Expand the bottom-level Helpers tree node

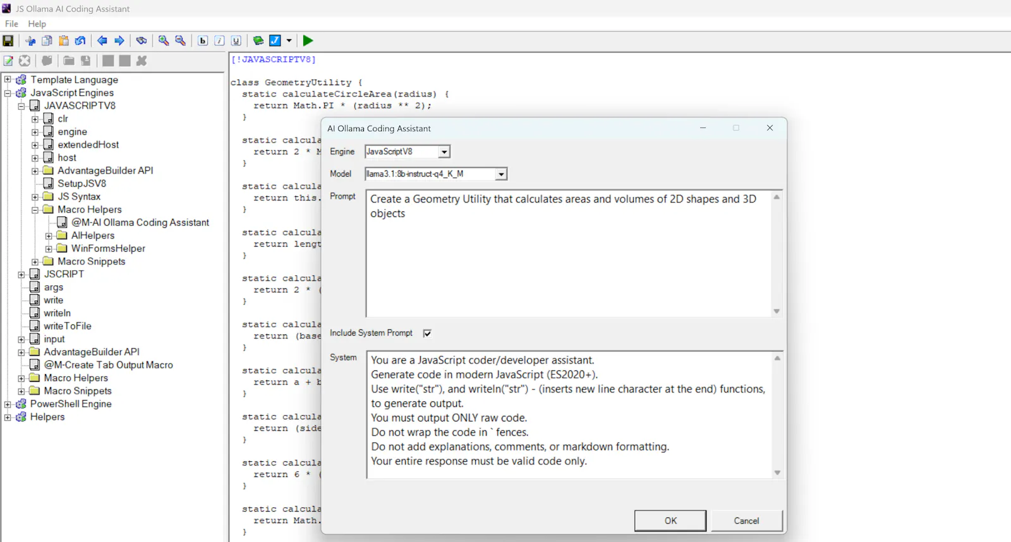8,417
